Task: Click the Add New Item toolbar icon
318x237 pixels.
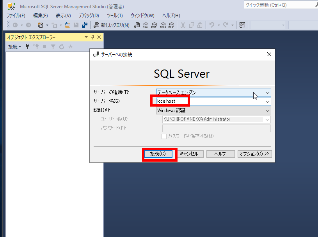Action: click(x=54, y=25)
